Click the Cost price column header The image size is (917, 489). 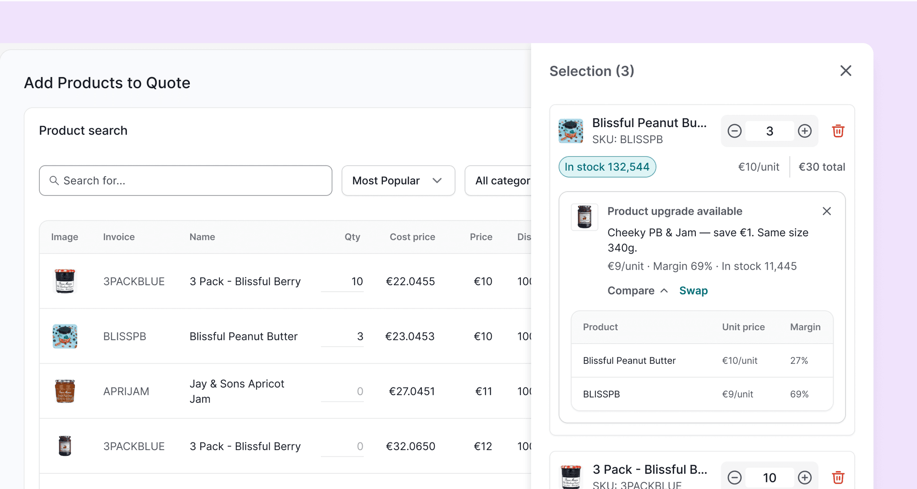click(412, 237)
